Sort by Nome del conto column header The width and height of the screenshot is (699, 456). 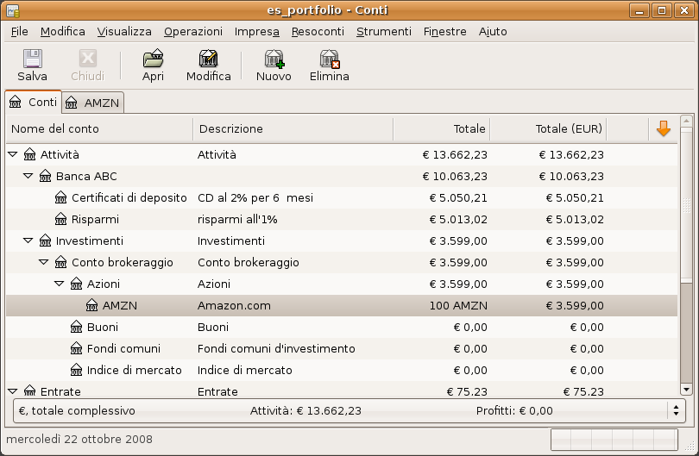(x=99, y=129)
